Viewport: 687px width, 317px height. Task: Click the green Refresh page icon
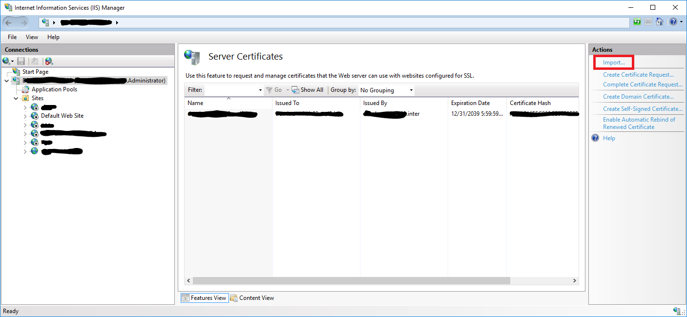coord(637,22)
